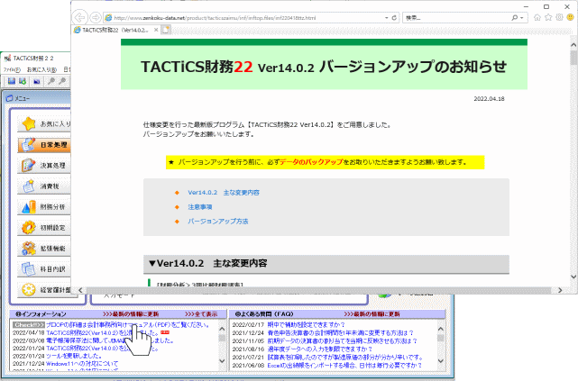The width and height of the screenshot is (578, 381).
Task: Click >>>全て表示 in インフォメーション panel
Action: click(201, 314)
